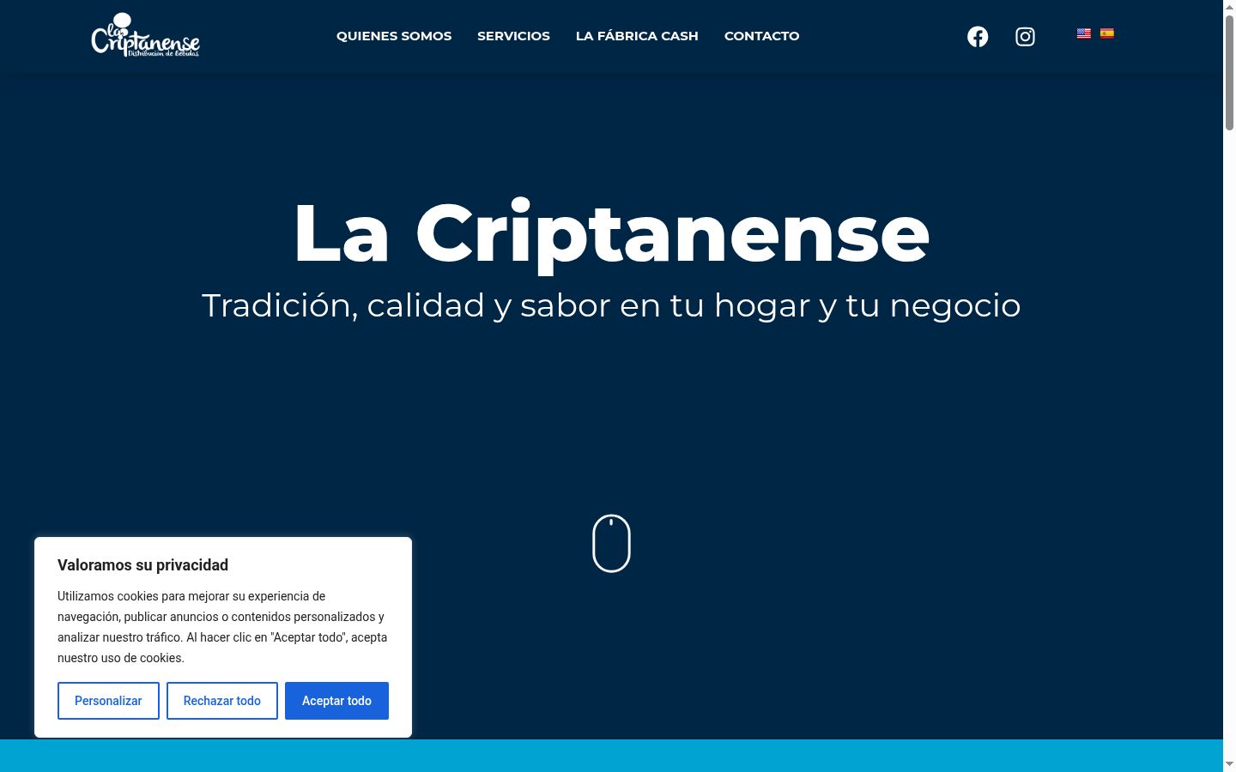Screen dimensions: 1236x772
Task: Click Rechazar todo cookies button
Action: 222,701
